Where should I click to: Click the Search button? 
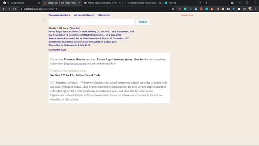tap(143, 21)
